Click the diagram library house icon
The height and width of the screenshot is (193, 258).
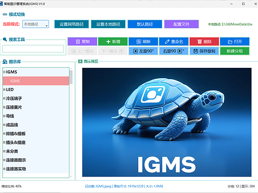[5, 62]
